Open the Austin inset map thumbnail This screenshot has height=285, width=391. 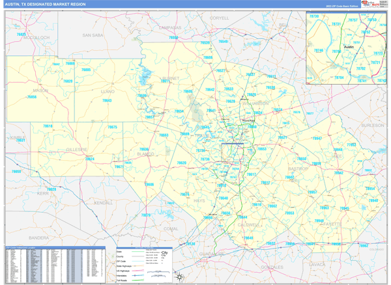point(346,47)
